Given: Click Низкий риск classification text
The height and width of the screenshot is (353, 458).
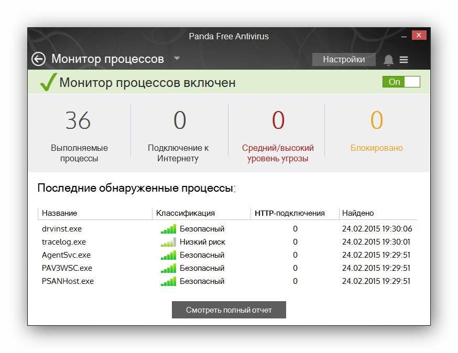Looking at the screenshot, I should 202,242.
